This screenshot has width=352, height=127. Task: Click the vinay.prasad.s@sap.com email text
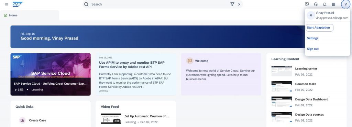pos(332,18)
